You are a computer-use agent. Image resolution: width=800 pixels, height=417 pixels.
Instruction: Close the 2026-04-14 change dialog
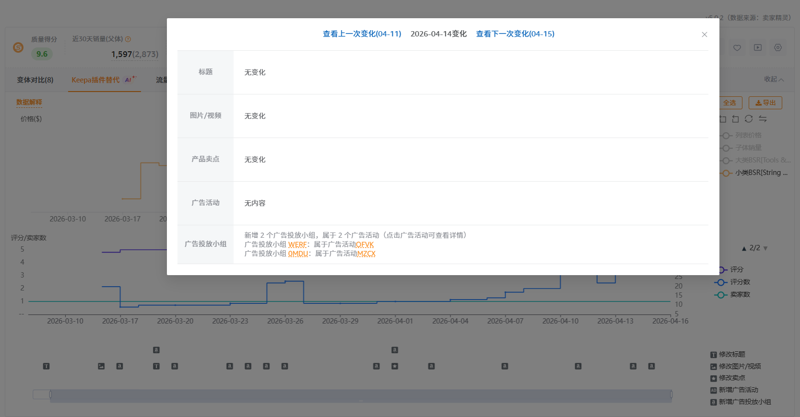coord(704,35)
